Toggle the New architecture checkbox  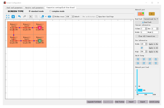pyautogui.click(x=81, y=17)
